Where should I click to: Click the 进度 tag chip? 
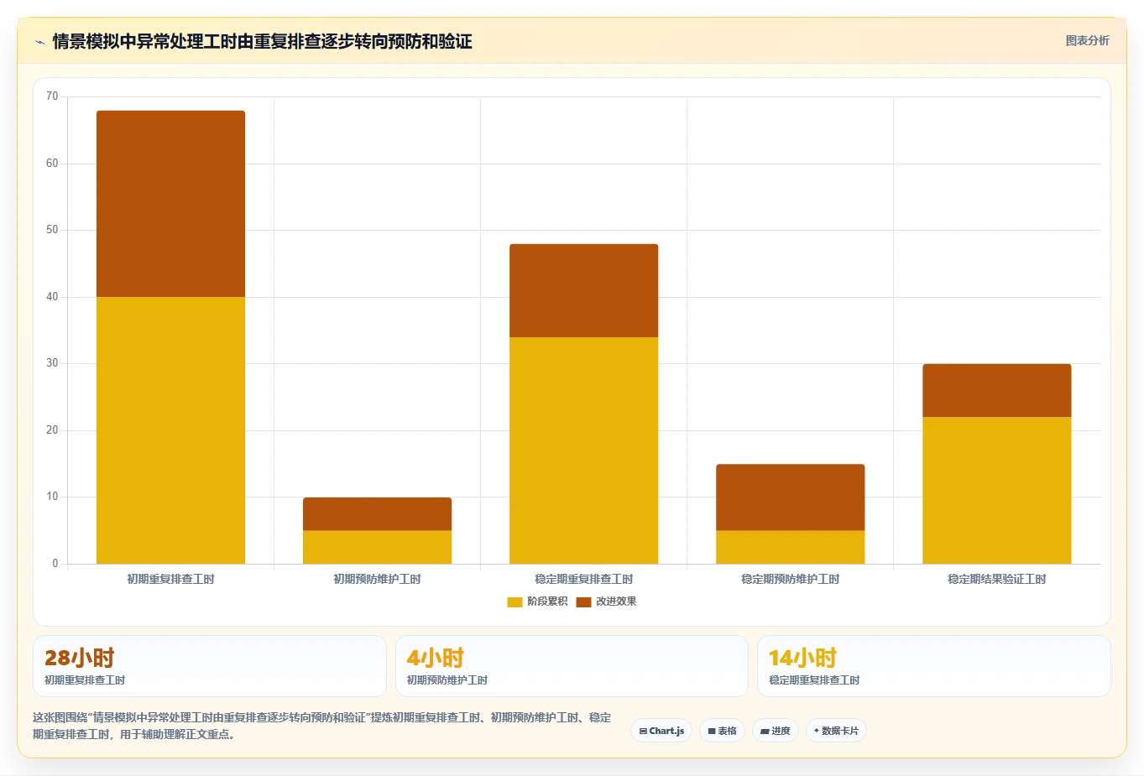point(775,731)
